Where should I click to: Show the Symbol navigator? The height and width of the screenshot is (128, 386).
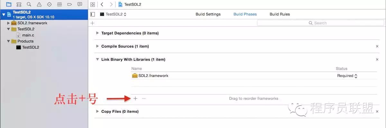19,4
